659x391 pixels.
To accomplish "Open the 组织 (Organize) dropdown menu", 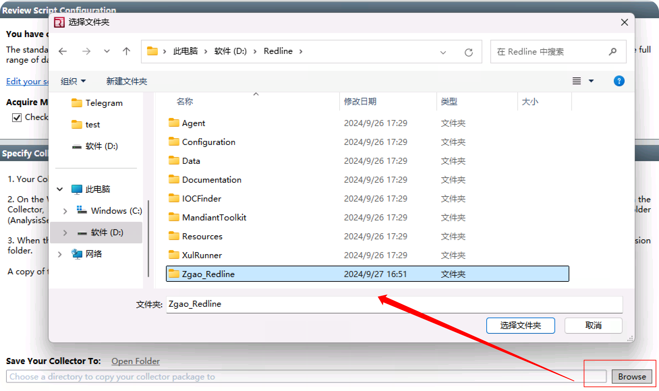I will [x=73, y=81].
